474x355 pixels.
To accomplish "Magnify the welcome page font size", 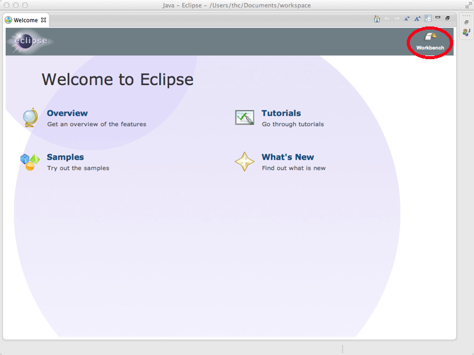I will [x=417, y=18].
